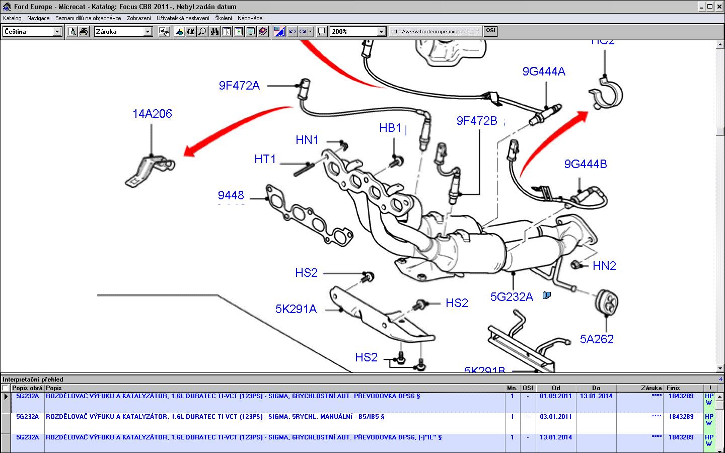Expand the Záruka dropdown
Viewport: 725px width, 453px height.
pyautogui.click(x=148, y=32)
